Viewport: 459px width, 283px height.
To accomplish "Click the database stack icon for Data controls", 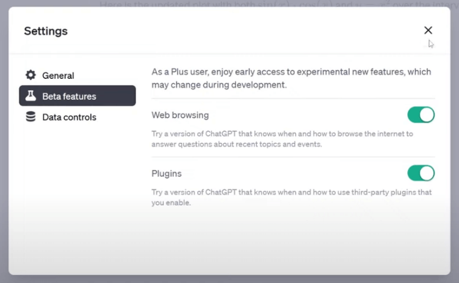I will pos(30,117).
